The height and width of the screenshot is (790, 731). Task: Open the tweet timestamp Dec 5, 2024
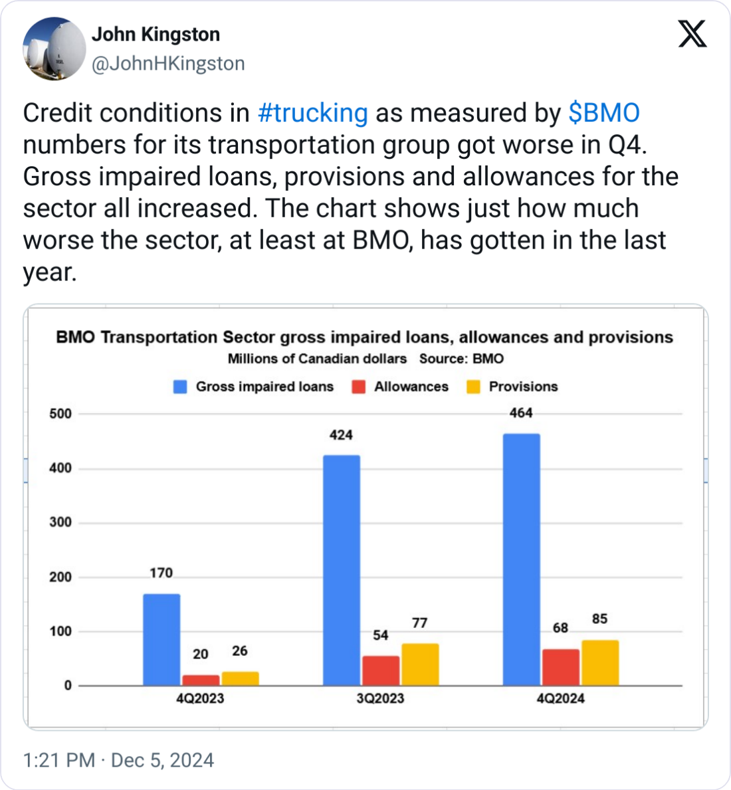[x=118, y=760]
